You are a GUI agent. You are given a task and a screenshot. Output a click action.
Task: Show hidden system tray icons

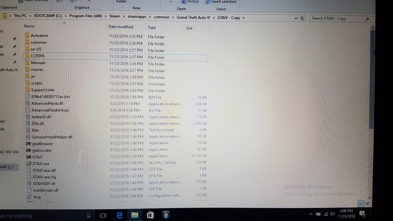311,214
